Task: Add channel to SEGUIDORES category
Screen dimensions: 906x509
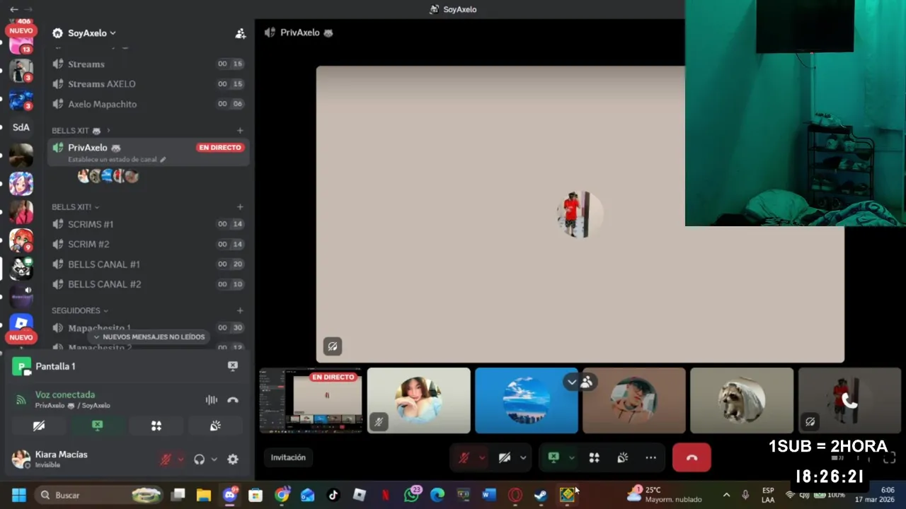Action: click(240, 310)
